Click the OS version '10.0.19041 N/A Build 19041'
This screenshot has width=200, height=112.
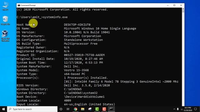click(87, 32)
